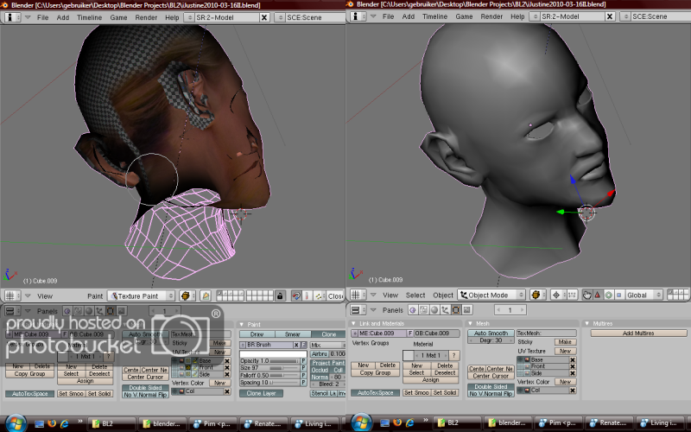Click Set Solid in right window
691x432 pixels.
pos(445,393)
